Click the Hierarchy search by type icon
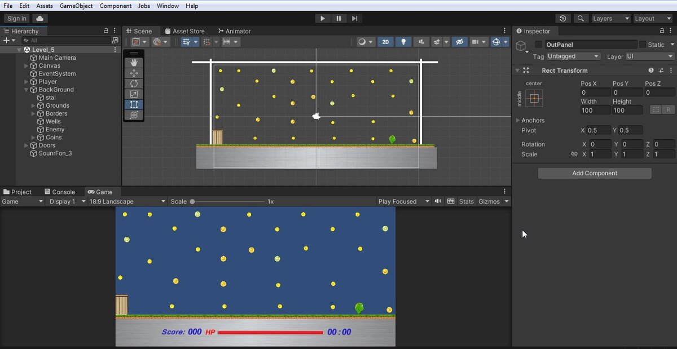This screenshot has height=349, width=677. point(115,41)
